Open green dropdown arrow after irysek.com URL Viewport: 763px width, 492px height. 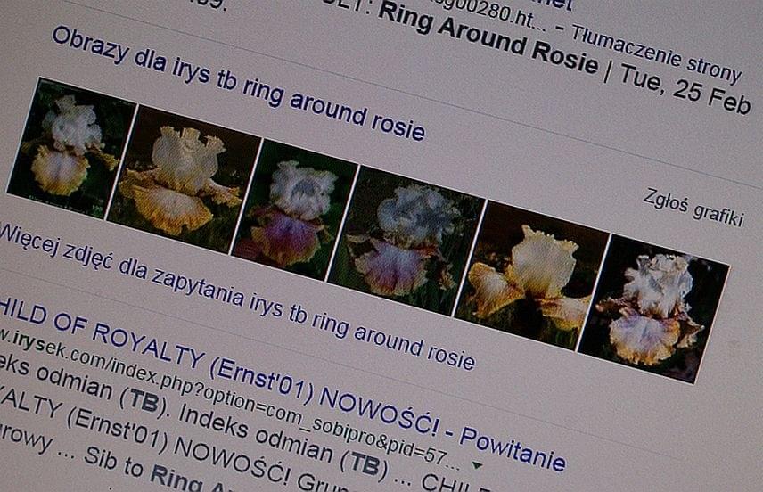(478, 465)
